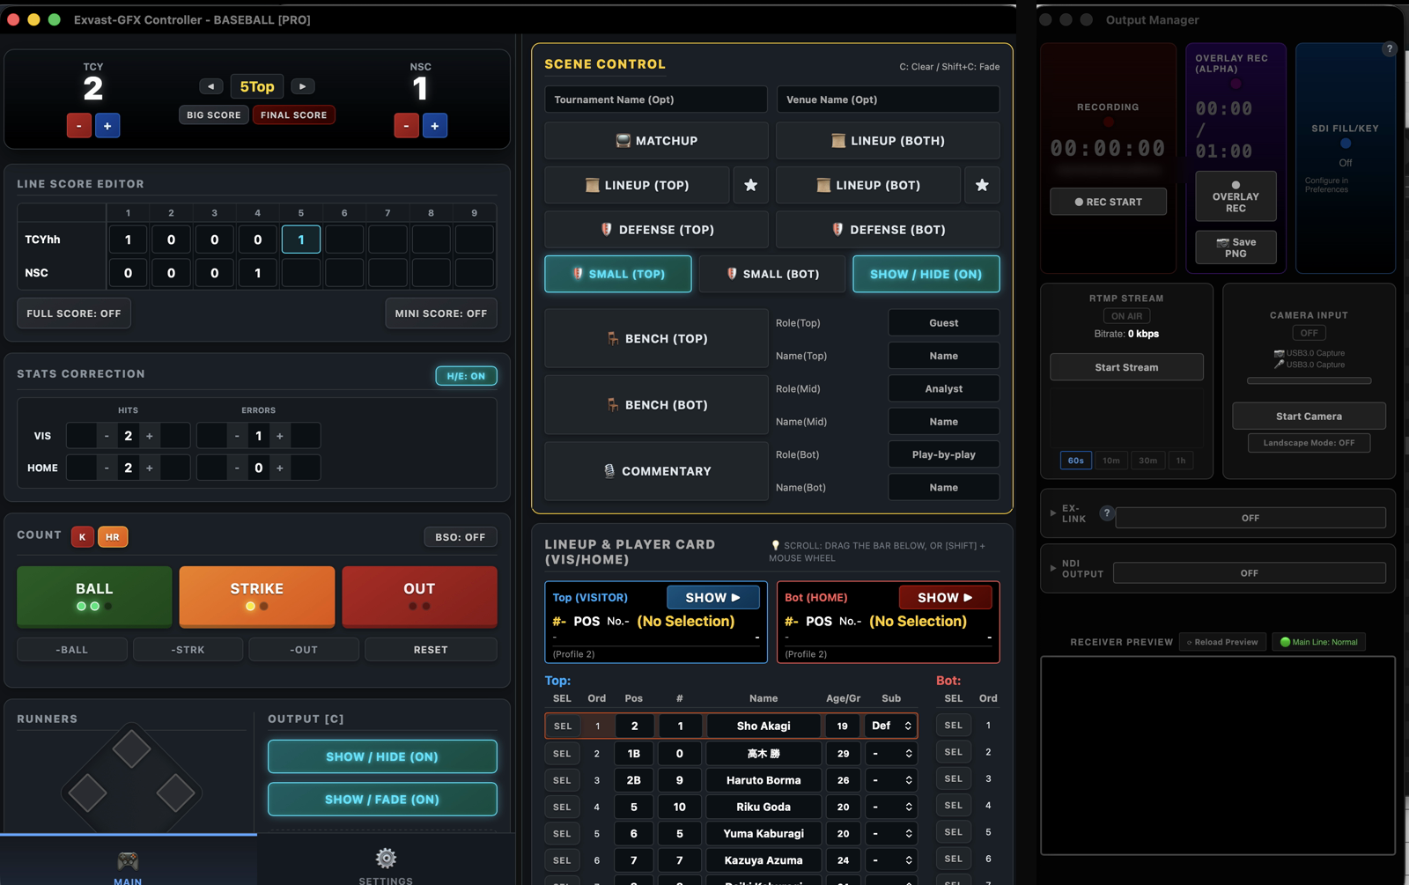Image resolution: width=1409 pixels, height=885 pixels.
Task: Click the Tournament Name input field
Action: click(656, 100)
